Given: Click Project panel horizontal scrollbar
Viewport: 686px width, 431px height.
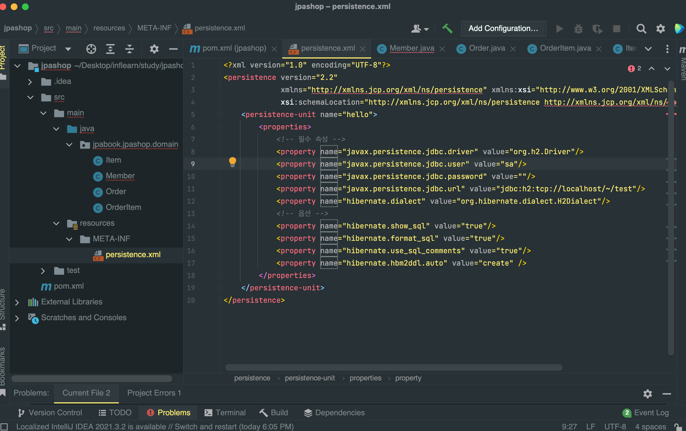Looking at the screenshot, I should coord(92,379).
